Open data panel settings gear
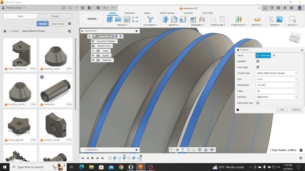 [70, 24]
